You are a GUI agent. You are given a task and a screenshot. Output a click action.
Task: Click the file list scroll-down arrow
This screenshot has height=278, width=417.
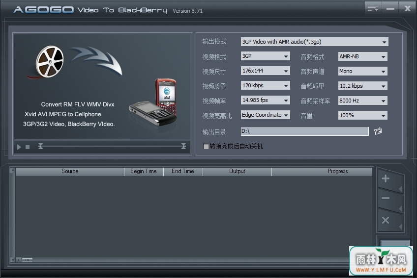[12, 260]
